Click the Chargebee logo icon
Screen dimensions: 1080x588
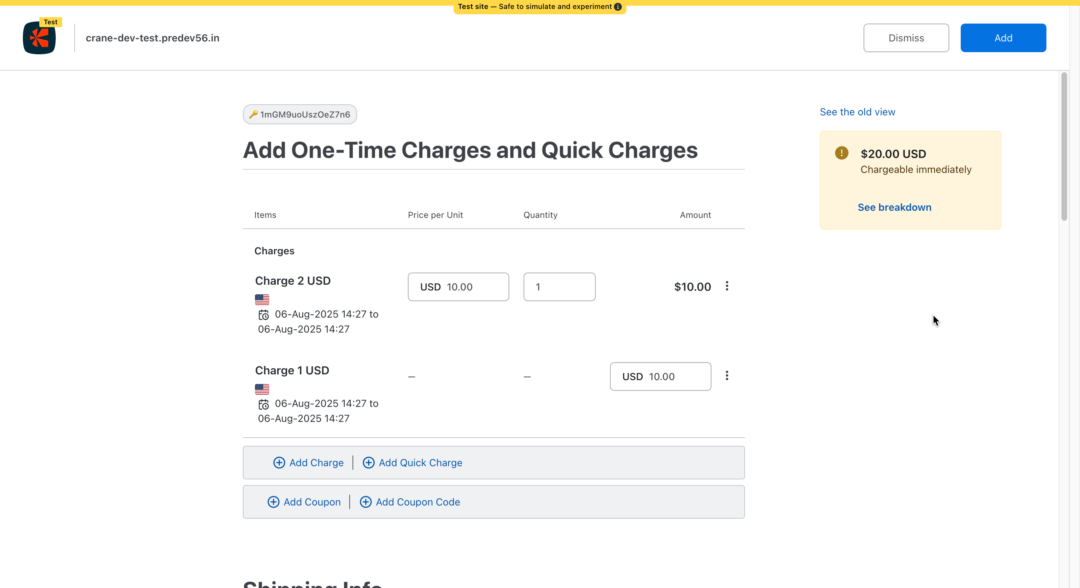[x=39, y=38]
